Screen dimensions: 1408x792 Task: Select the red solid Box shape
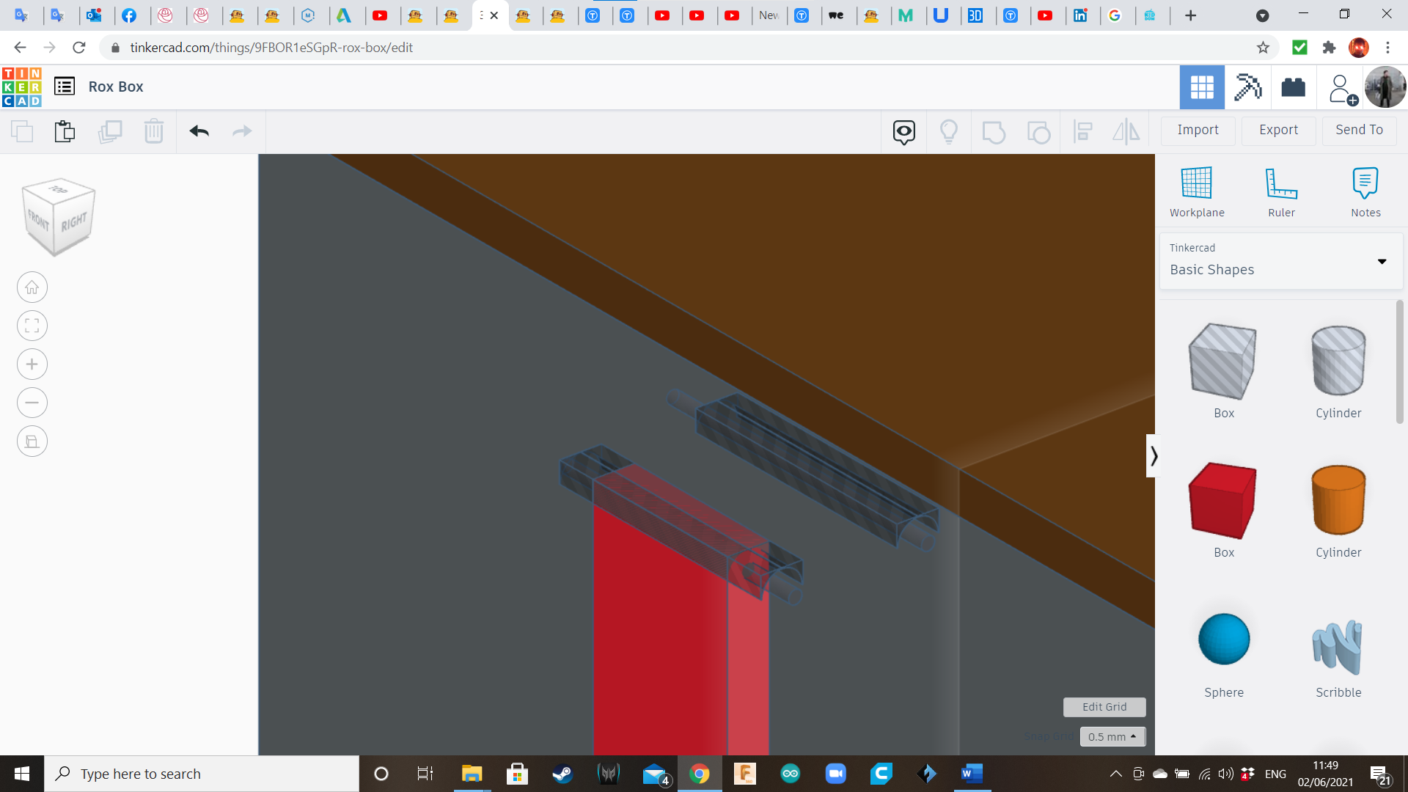(1223, 501)
